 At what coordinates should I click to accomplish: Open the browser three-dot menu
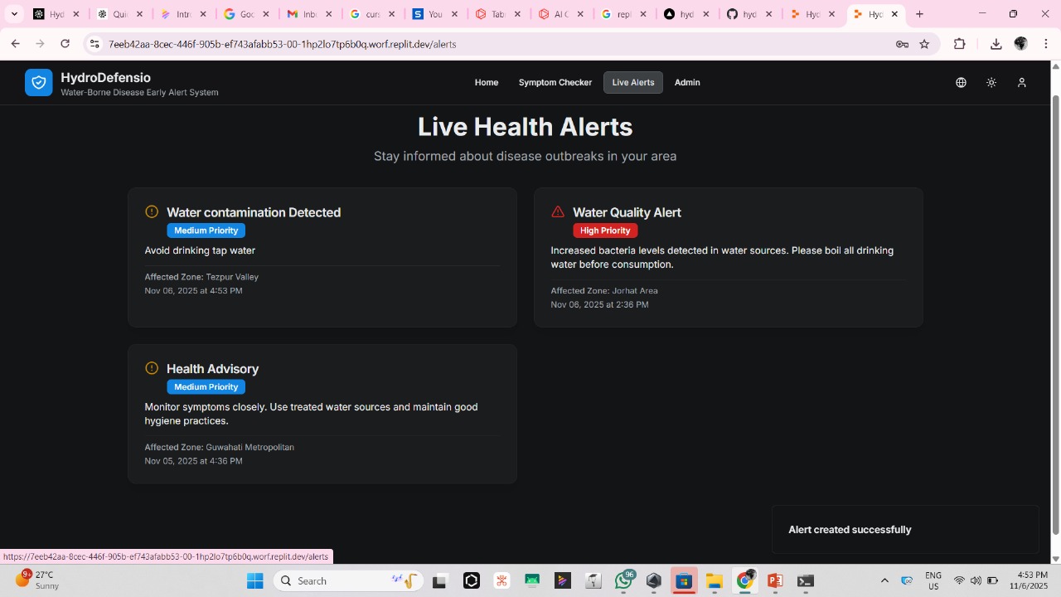[1046, 44]
